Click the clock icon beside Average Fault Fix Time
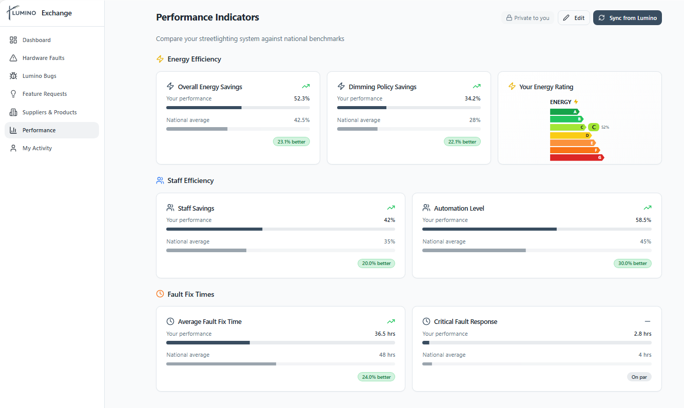 (170, 321)
